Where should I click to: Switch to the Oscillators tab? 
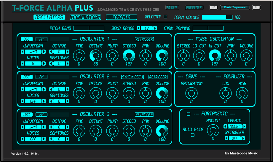pos(49,17)
